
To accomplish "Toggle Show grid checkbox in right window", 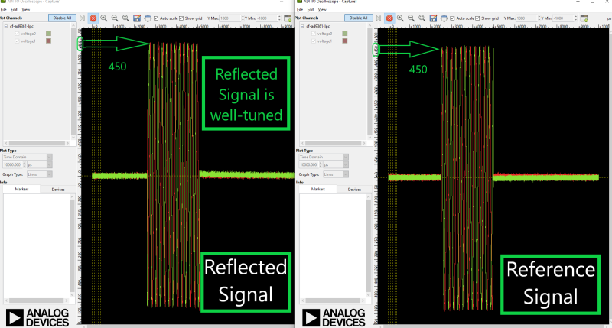I will tap(478, 18).
